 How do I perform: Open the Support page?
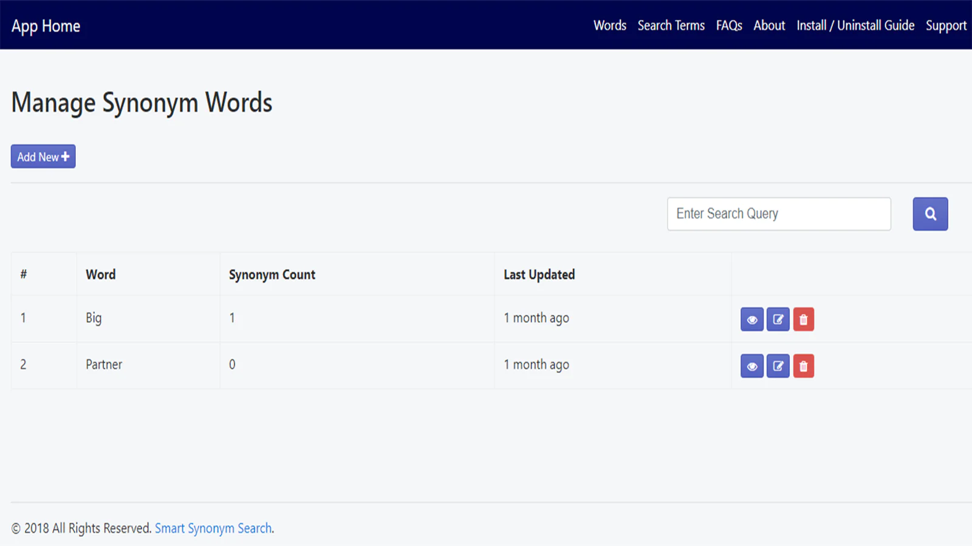(x=945, y=25)
